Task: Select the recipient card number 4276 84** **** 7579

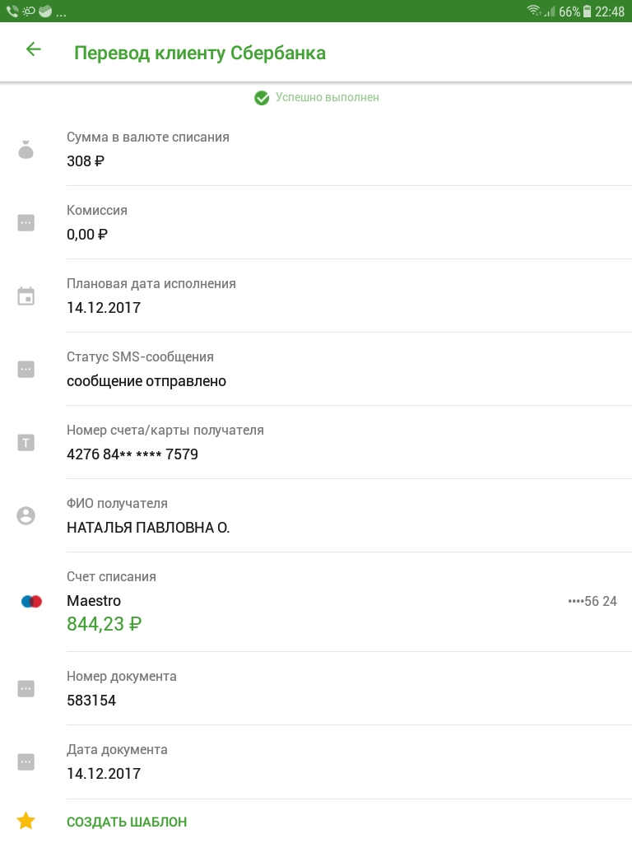Action: pyautogui.click(x=132, y=454)
